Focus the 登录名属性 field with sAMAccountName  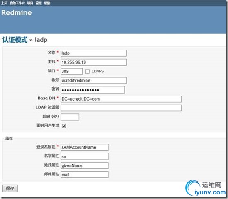pyautogui.click(x=84, y=147)
